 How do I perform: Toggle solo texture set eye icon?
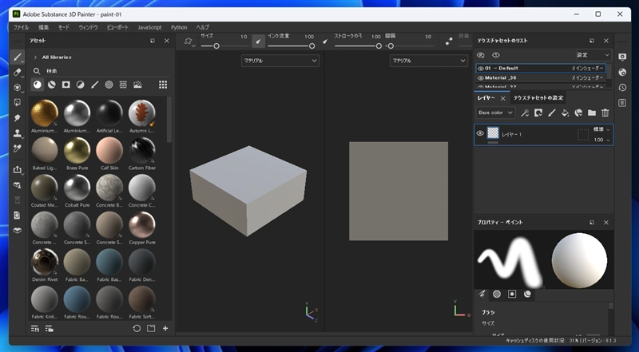(495, 55)
